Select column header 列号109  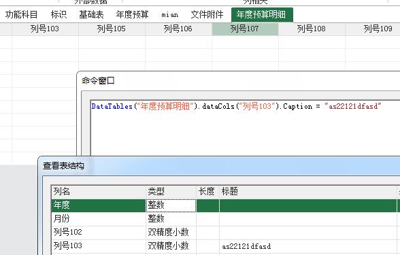373,29
